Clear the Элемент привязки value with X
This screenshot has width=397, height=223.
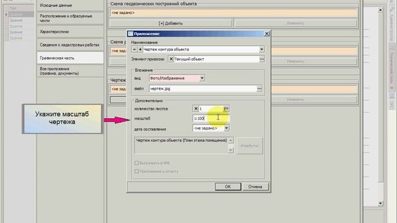[171, 59]
